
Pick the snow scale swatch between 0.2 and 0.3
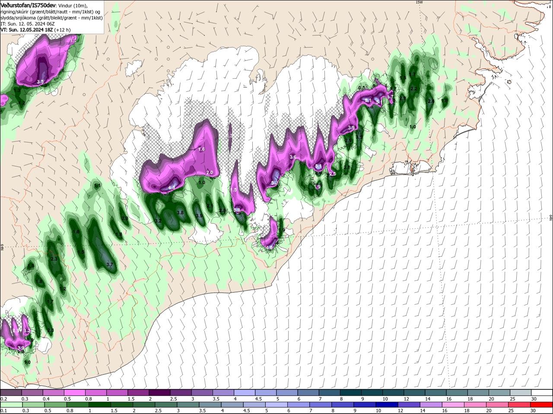12,392
